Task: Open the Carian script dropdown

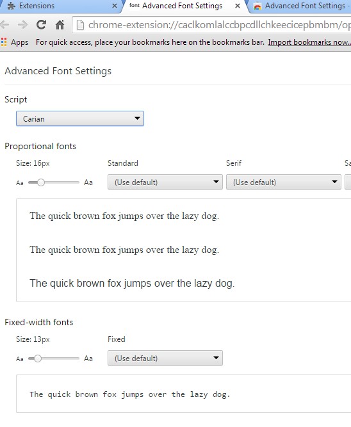Action: tap(80, 118)
